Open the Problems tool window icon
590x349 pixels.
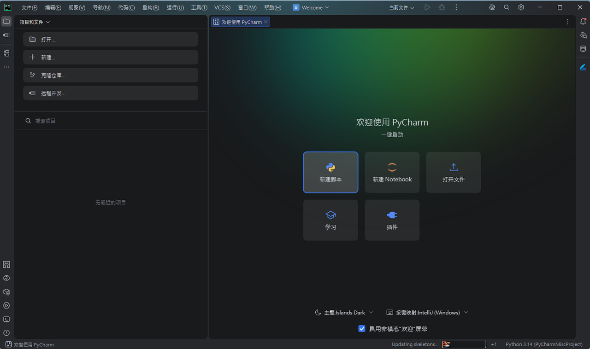click(6, 332)
